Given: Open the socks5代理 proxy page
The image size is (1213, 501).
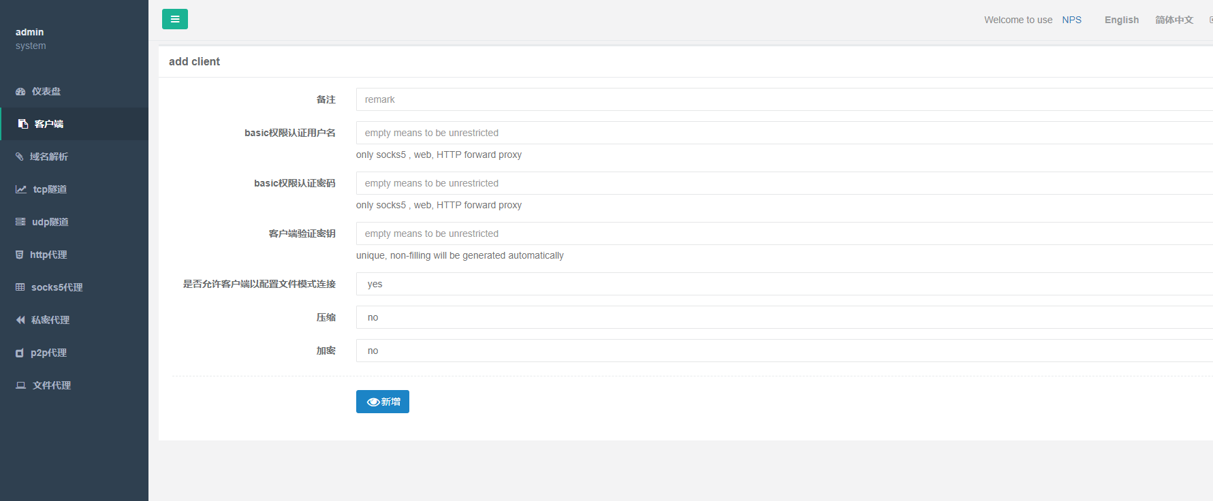Looking at the screenshot, I should click(x=74, y=287).
